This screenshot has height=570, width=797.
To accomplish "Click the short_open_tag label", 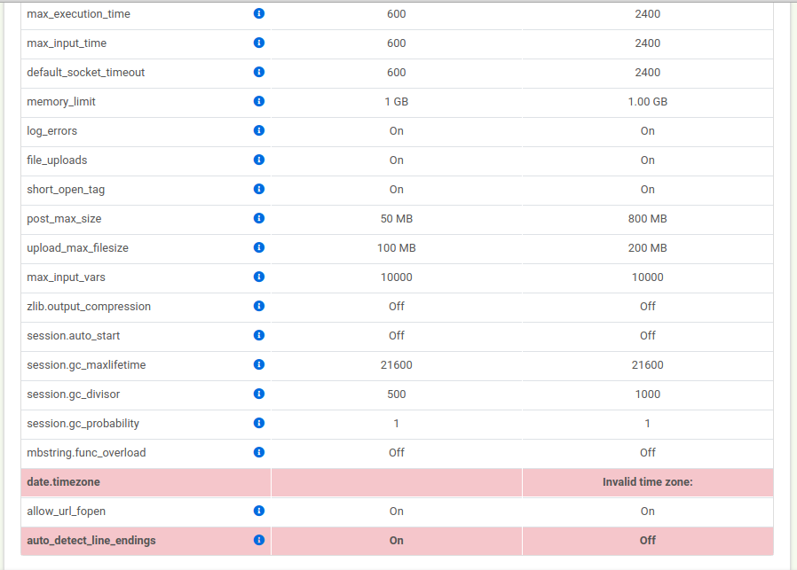I will (66, 190).
